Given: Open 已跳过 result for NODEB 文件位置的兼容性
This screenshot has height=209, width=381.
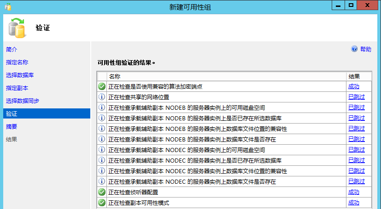Looking at the screenshot, I should [x=357, y=129].
